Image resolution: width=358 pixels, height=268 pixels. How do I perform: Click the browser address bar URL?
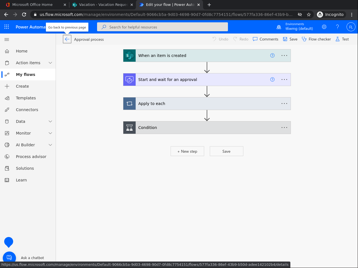[x=166, y=15]
